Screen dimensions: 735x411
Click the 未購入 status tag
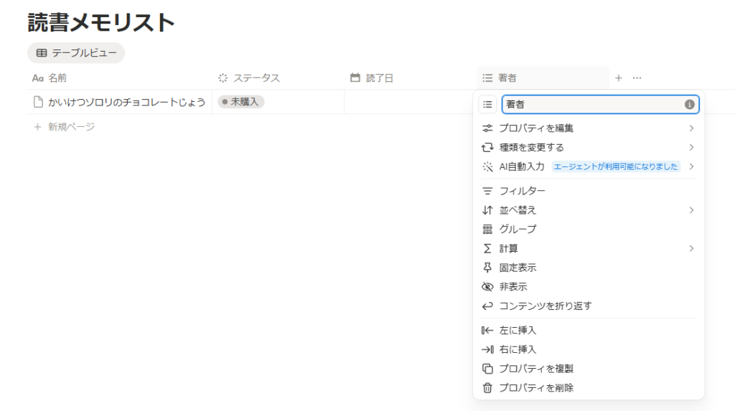(x=241, y=102)
